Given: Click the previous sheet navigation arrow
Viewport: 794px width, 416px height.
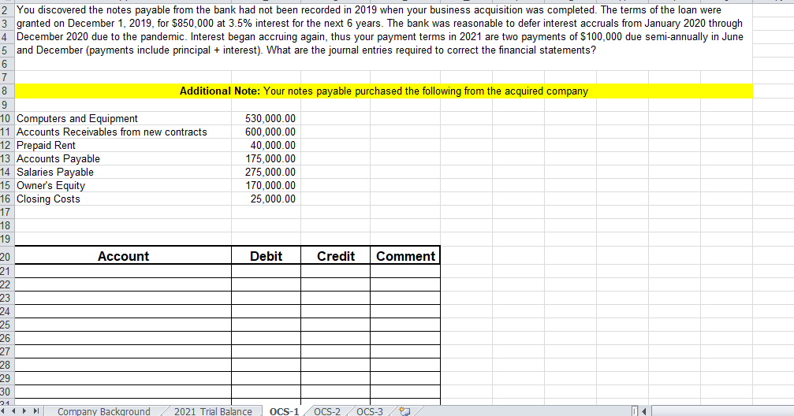Looking at the screenshot, I should [x=13, y=411].
